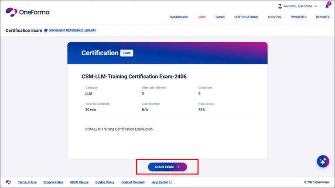The width and height of the screenshot is (335, 188).
Task: Open the Dashboard menu item
Action: 179,17
